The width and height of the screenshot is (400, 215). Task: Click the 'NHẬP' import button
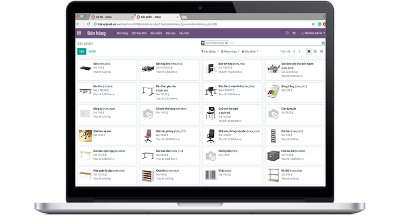point(92,51)
